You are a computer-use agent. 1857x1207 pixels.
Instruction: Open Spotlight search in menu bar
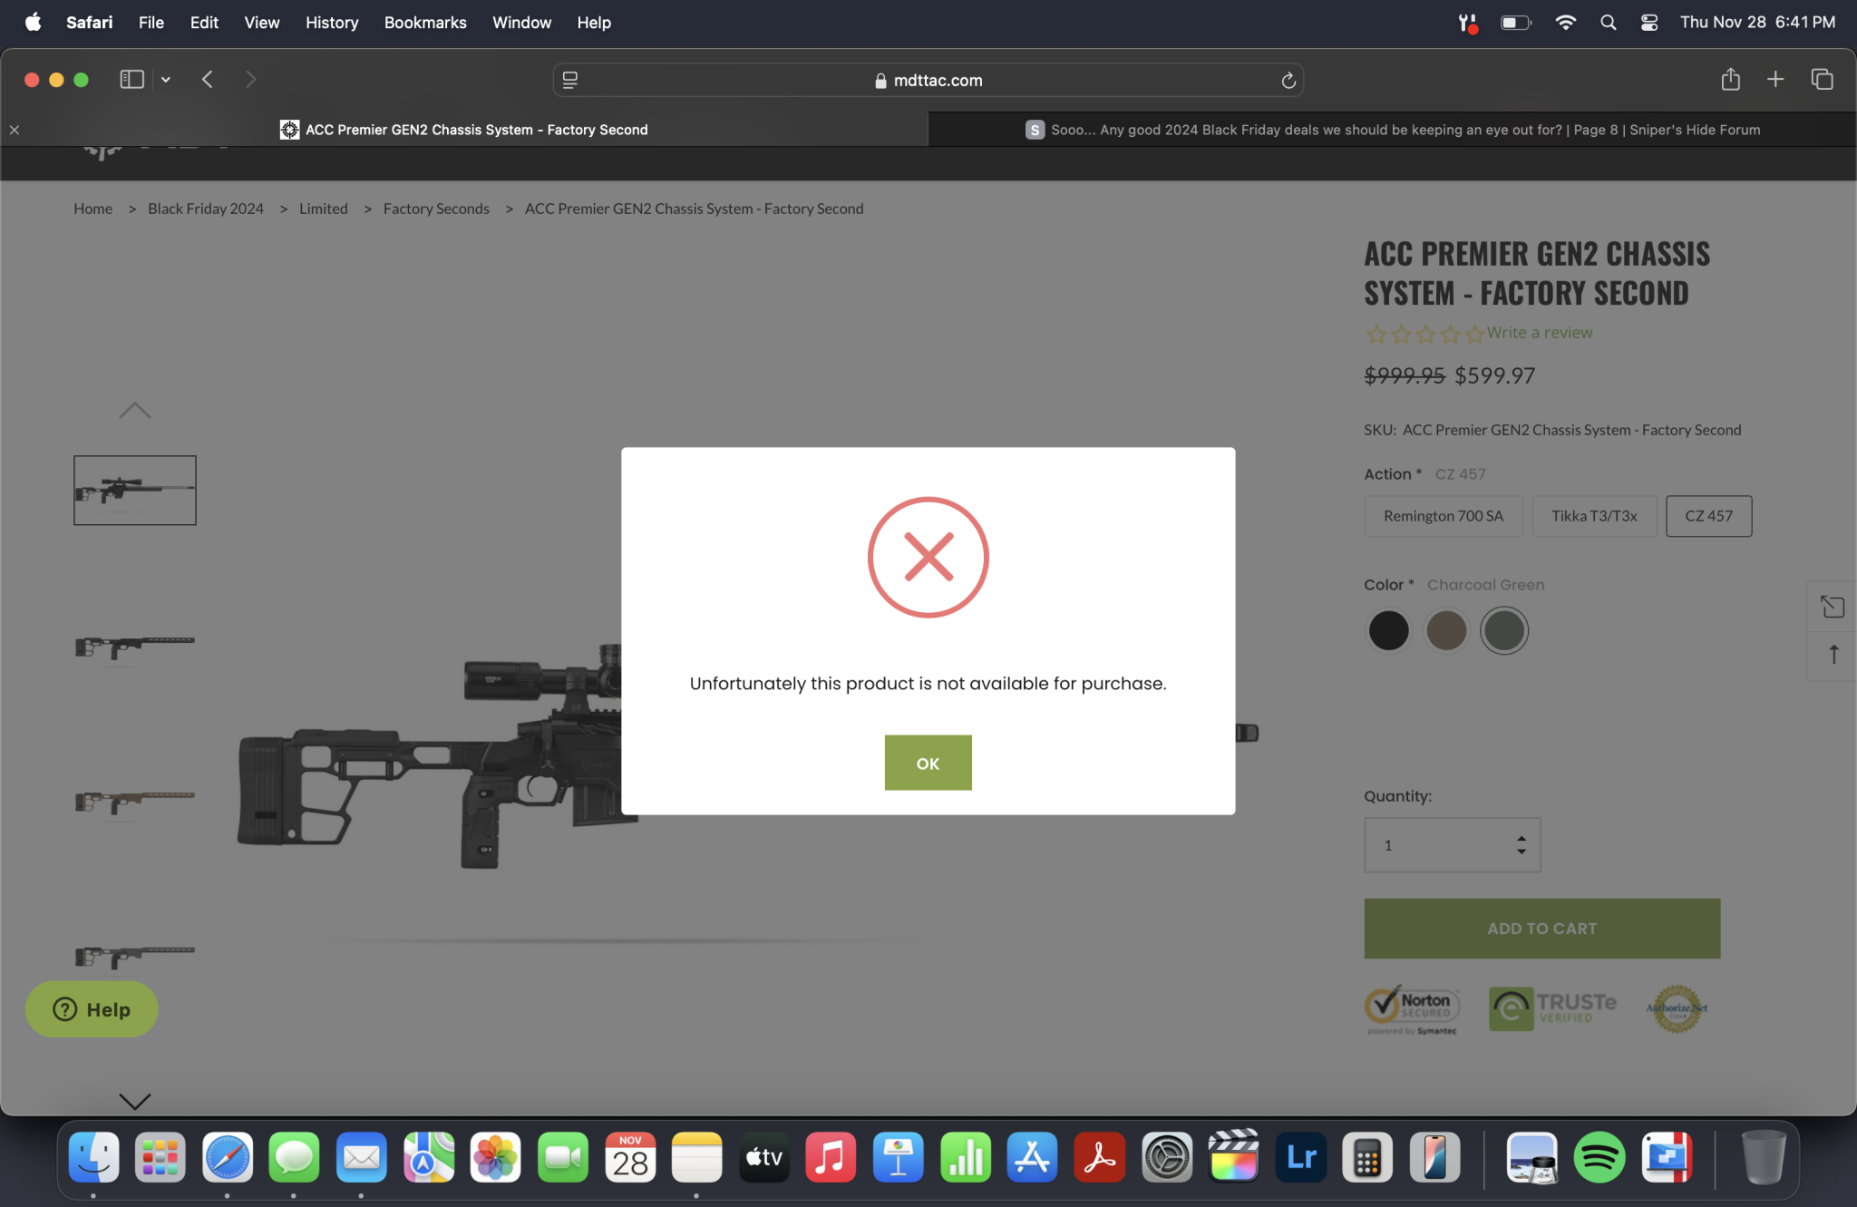1608,23
